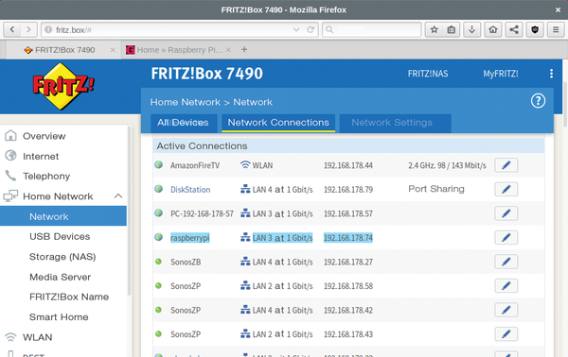Click the SonosZB device name

click(x=186, y=262)
